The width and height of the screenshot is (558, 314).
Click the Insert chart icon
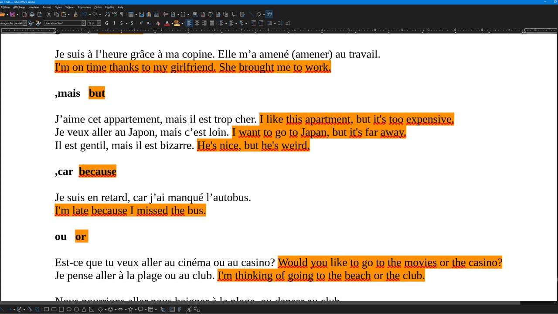[x=149, y=14]
